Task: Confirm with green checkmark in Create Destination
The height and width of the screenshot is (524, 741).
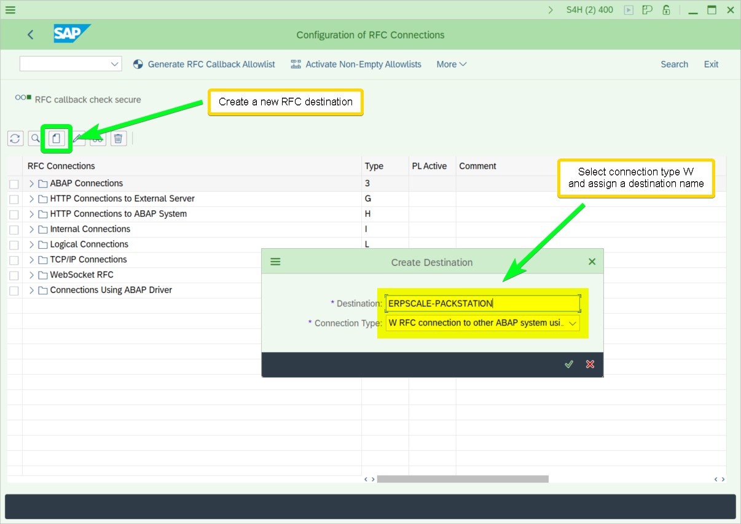Action: (x=569, y=364)
